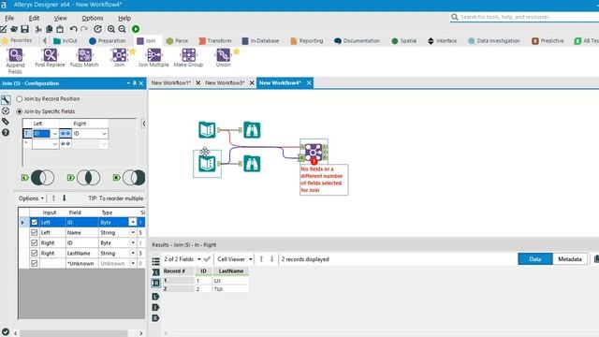599x337 pixels.
Task: Select the Make Group tool
Action: 188,58
